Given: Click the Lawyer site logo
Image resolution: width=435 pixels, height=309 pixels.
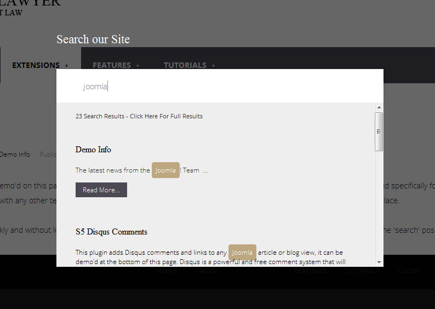Looking at the screenshot, I should point(30,5).
